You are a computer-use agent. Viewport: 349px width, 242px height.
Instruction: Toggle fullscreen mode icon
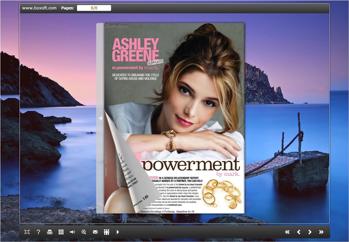coord(27,232)
